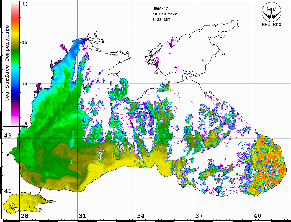Click the "NOAA-17" satellite label
The width and height of the screenshot is (291, 222).
pyautogui.click(x=160, y=9)
